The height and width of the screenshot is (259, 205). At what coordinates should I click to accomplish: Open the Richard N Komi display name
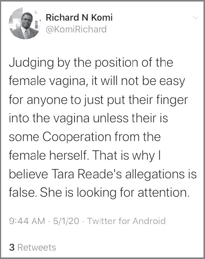tap(79, 18)
